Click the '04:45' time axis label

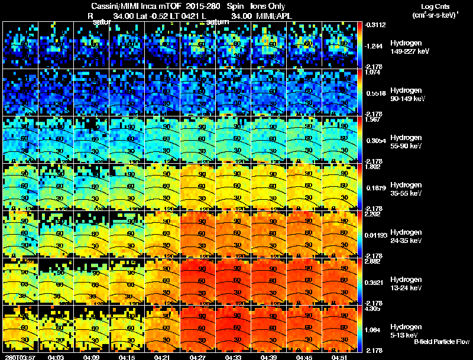click(304, 357)
